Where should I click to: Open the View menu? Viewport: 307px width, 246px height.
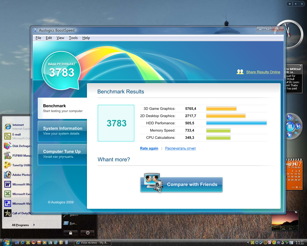[60, 38]
